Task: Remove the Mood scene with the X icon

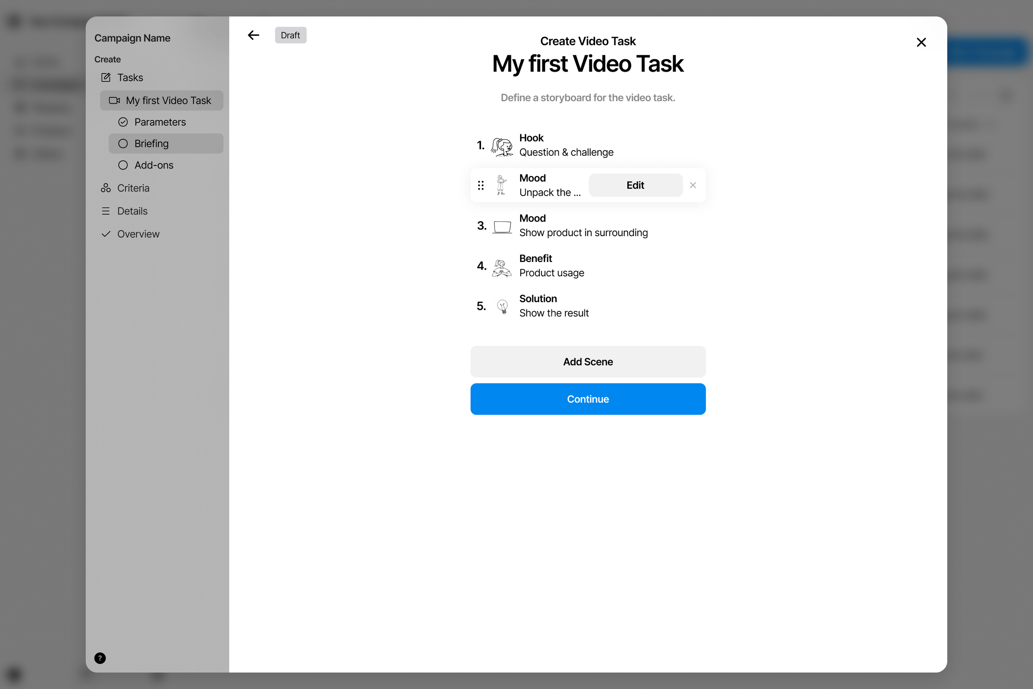Action: [693, 185]
